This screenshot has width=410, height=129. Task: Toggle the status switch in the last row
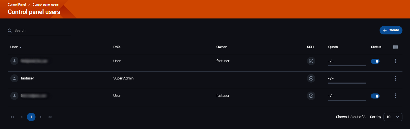375,96
